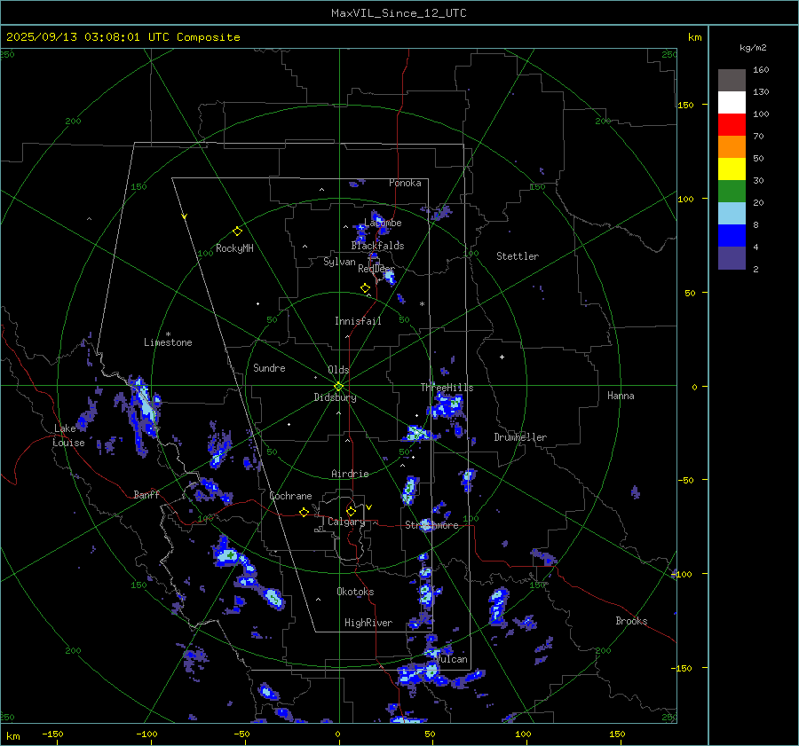Select the Limestone label
This screenshot has width=799, height=746.
168,342
